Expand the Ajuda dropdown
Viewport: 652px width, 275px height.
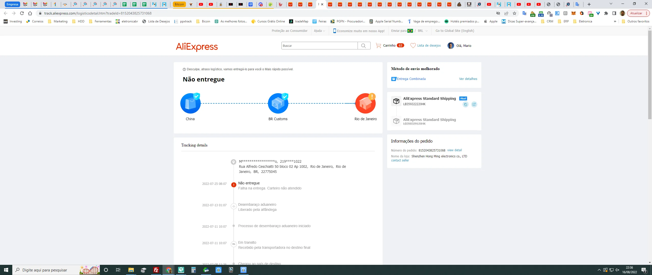click(319, 31)
